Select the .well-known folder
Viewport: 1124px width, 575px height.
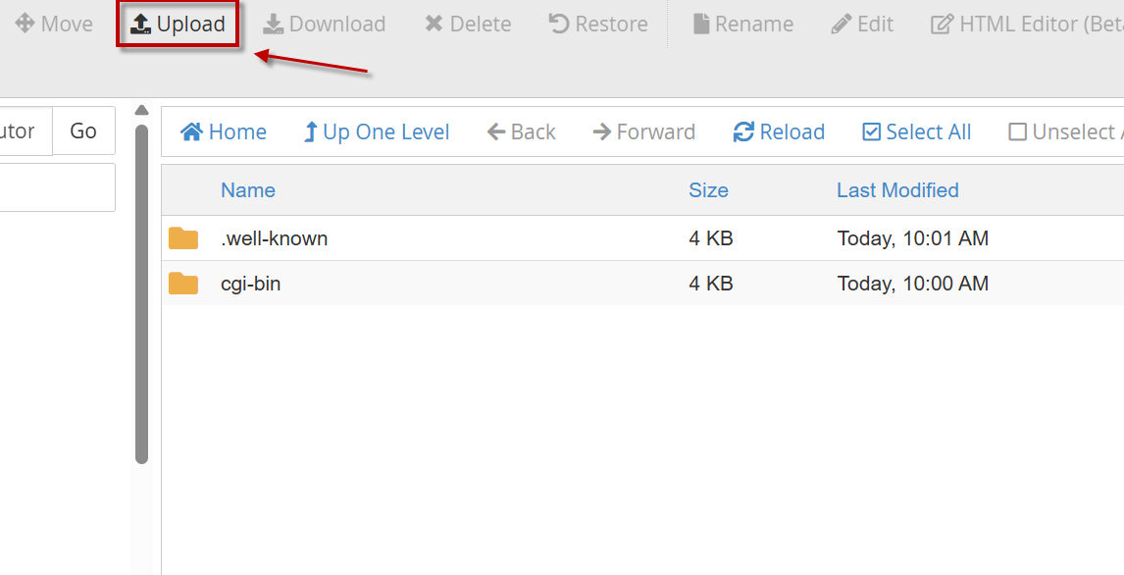click(x=275, y=238)
